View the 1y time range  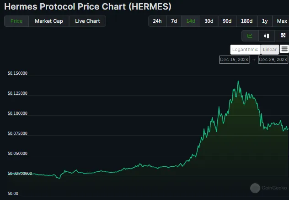click(265, 21)
